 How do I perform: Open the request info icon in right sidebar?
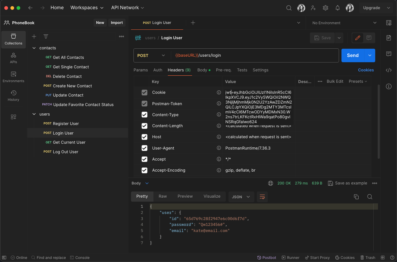coord(389,86)
